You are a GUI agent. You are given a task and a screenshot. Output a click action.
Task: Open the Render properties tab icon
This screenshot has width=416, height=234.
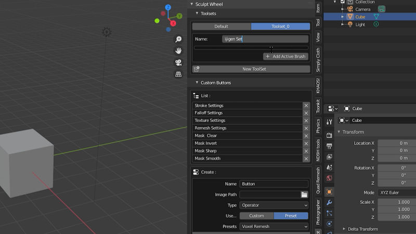(329, 135)
